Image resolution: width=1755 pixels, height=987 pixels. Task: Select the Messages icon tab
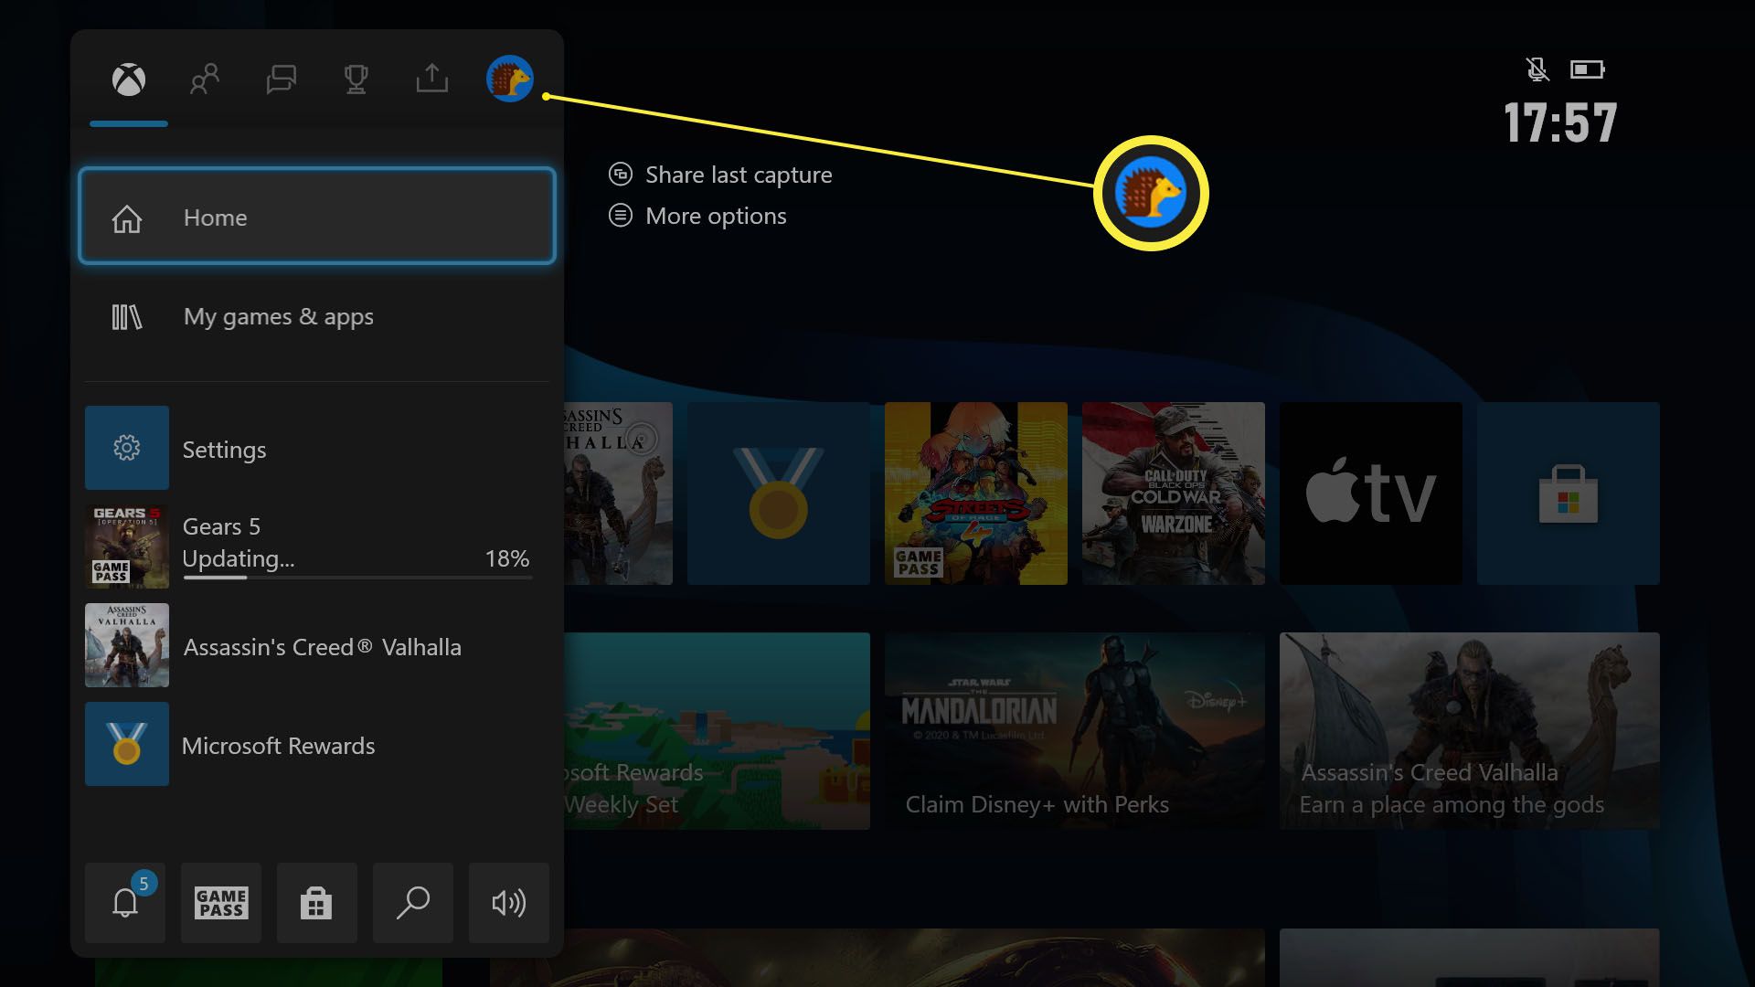[x=281, y=79]
